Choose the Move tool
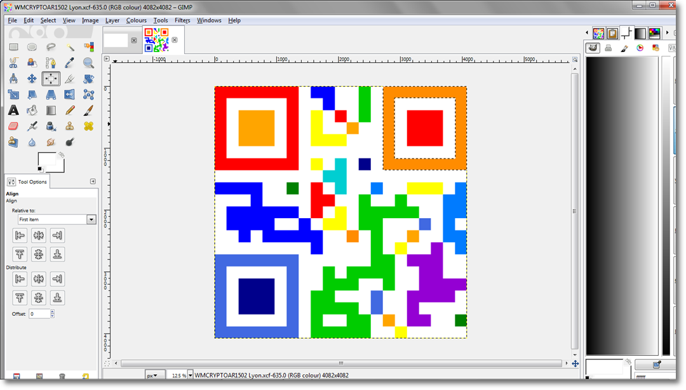The width and height of the screenshot is (686, 390). pyautogui.click(x=32, y=79)
